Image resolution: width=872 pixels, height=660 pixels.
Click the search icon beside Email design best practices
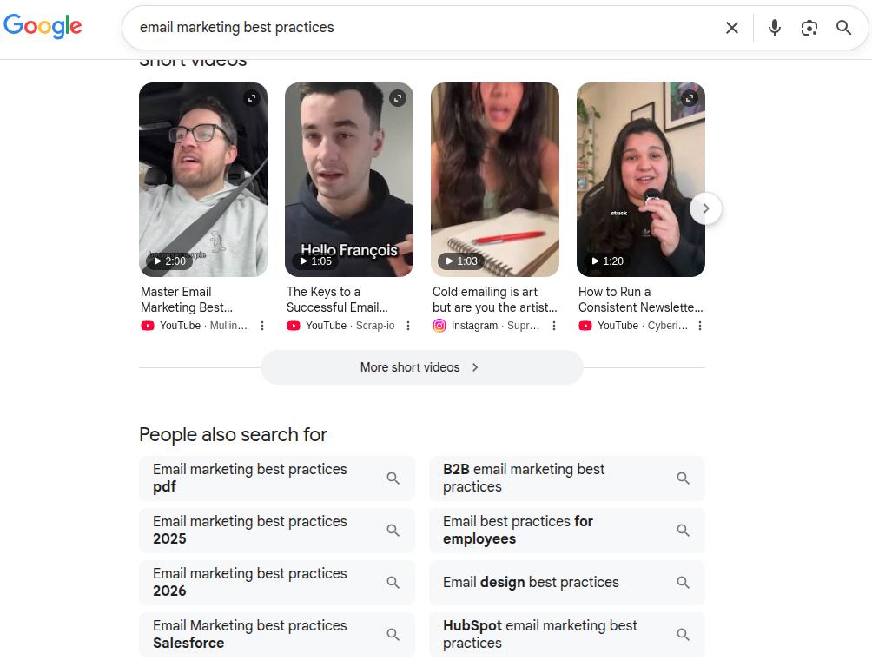(x=684, y=582)
